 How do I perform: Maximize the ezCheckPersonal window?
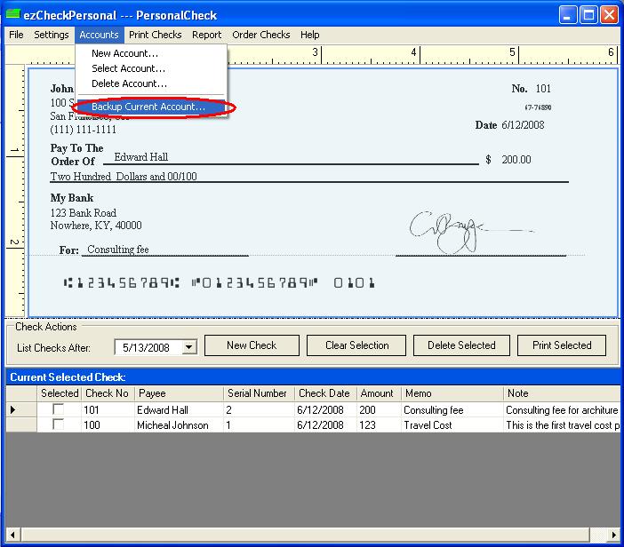(x=588, y=15)
